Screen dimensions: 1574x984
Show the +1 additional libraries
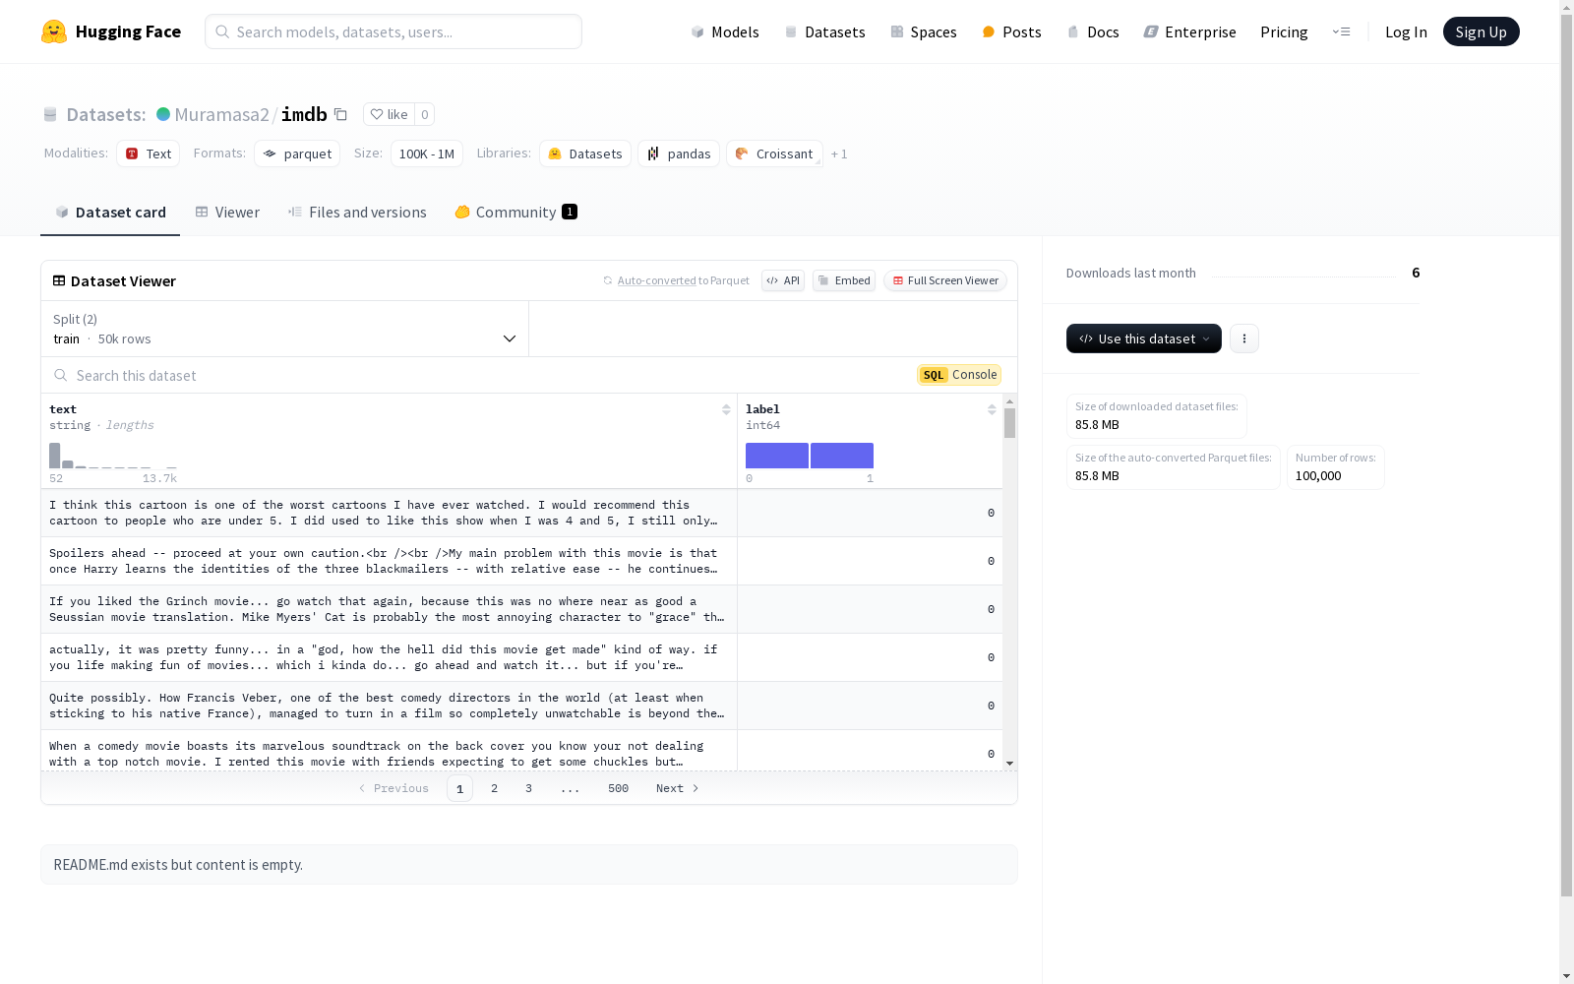[839, 154]
